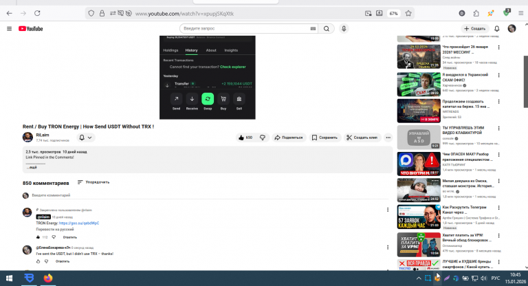Expand description with '...ещё'
528x286 pixels.
point(32,167)
